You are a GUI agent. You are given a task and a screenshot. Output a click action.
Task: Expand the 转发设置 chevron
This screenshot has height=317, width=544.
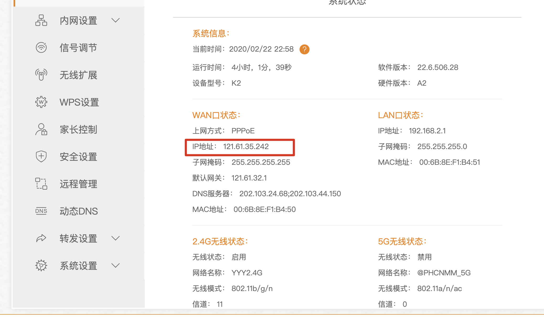coord(115,238)
